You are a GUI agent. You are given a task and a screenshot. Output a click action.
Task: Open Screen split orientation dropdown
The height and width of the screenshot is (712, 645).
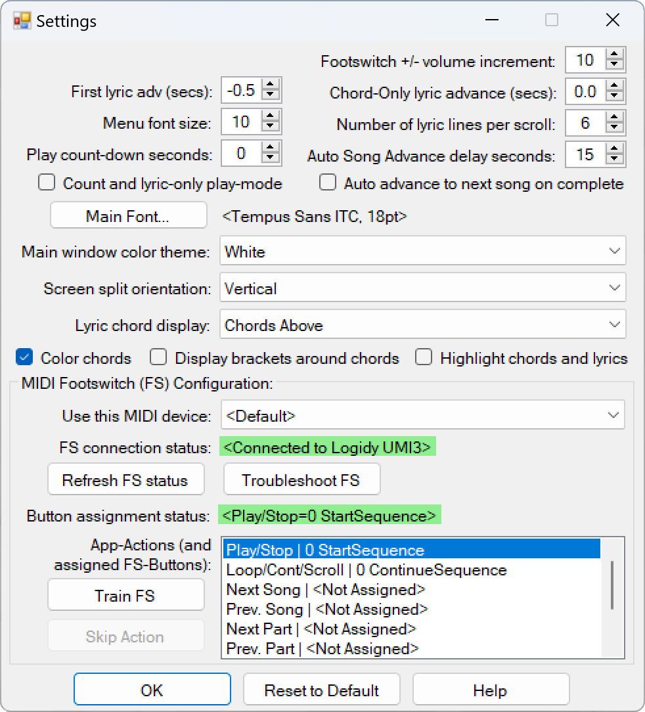pyautogui.click(x=423, y=288)
